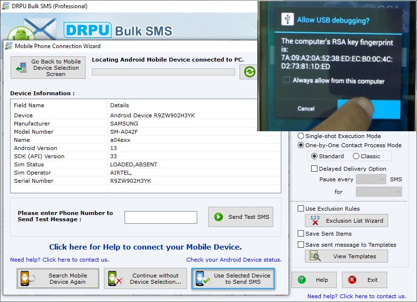Screen dimensions: 417x302
Task: Click the Details column header
Action: pyautogui.click(x=119, y=105)
